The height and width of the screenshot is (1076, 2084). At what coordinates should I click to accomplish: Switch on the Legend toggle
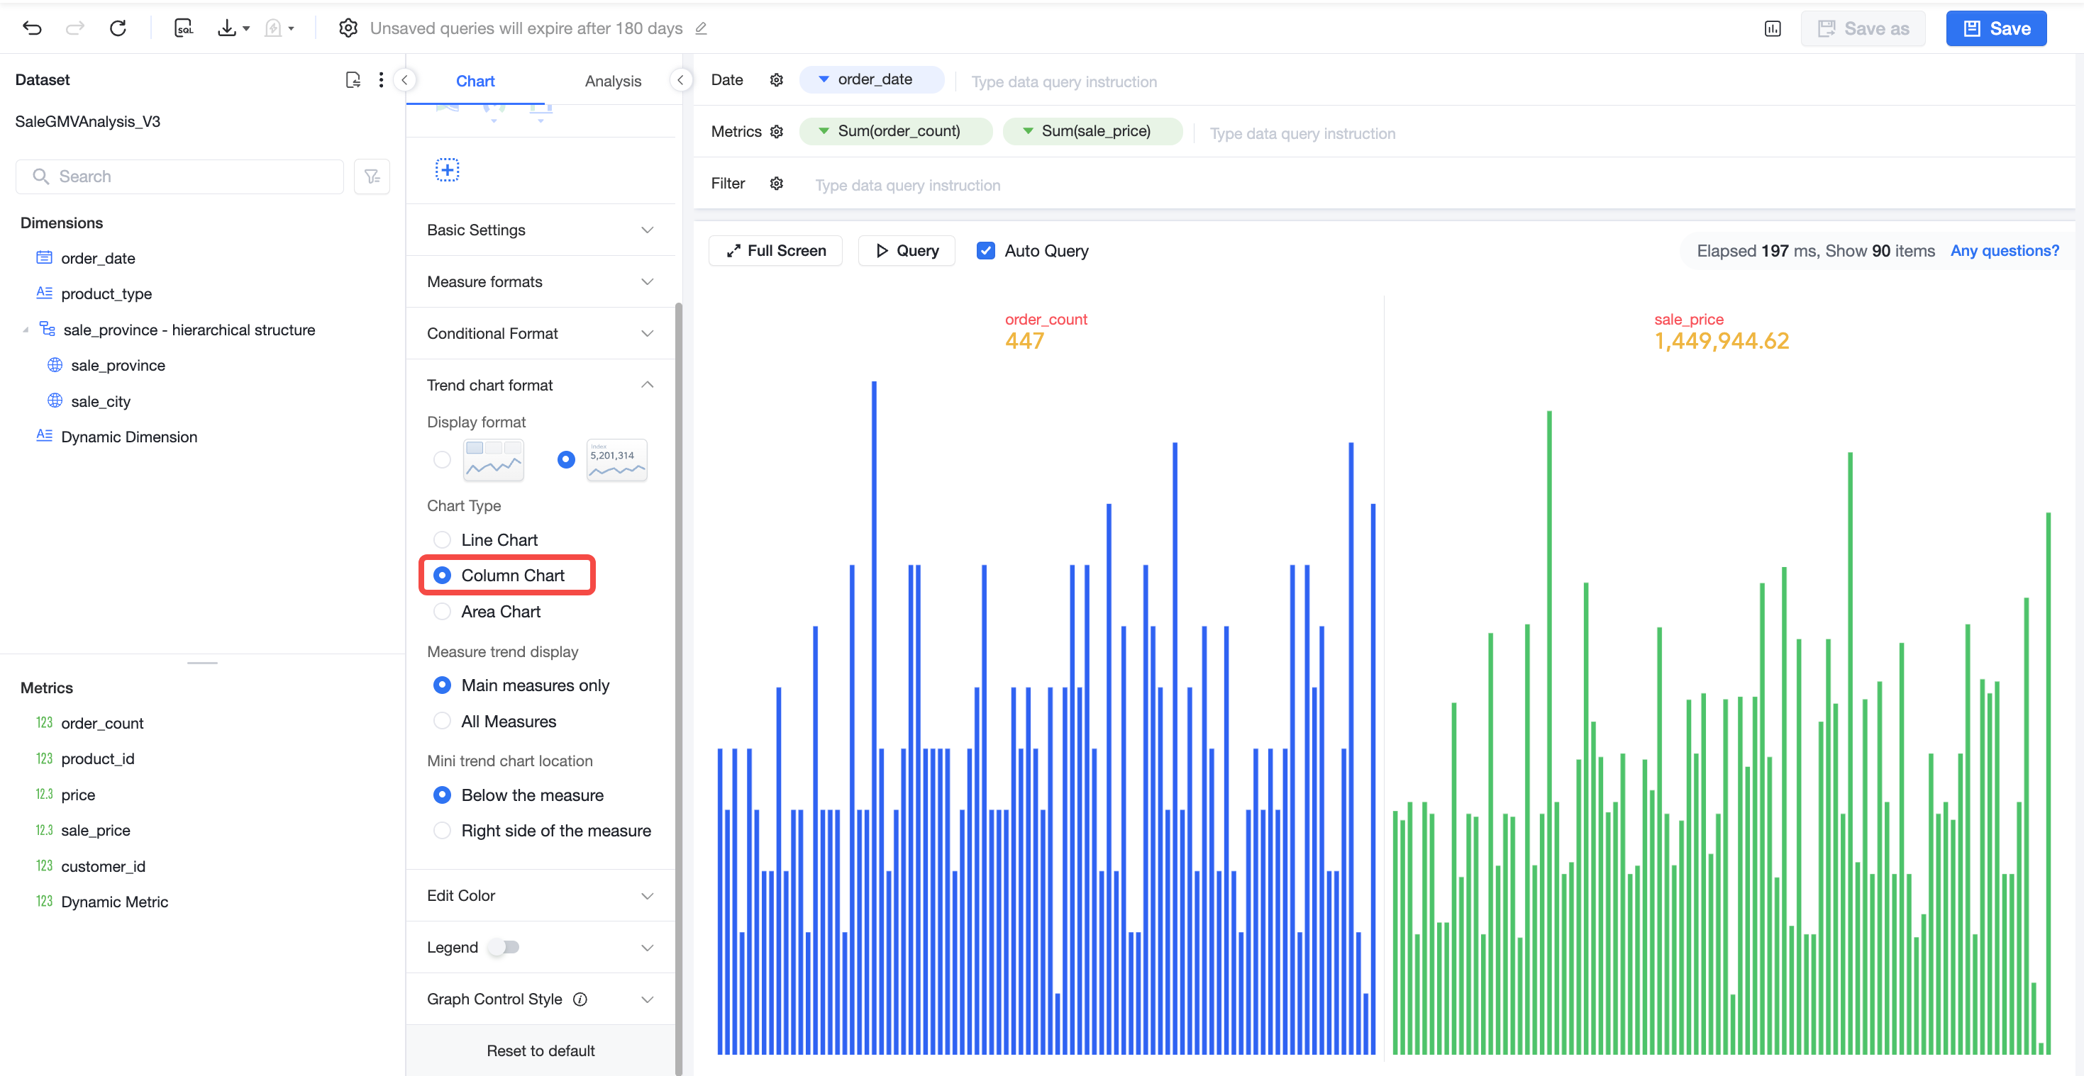pos(504,947)
